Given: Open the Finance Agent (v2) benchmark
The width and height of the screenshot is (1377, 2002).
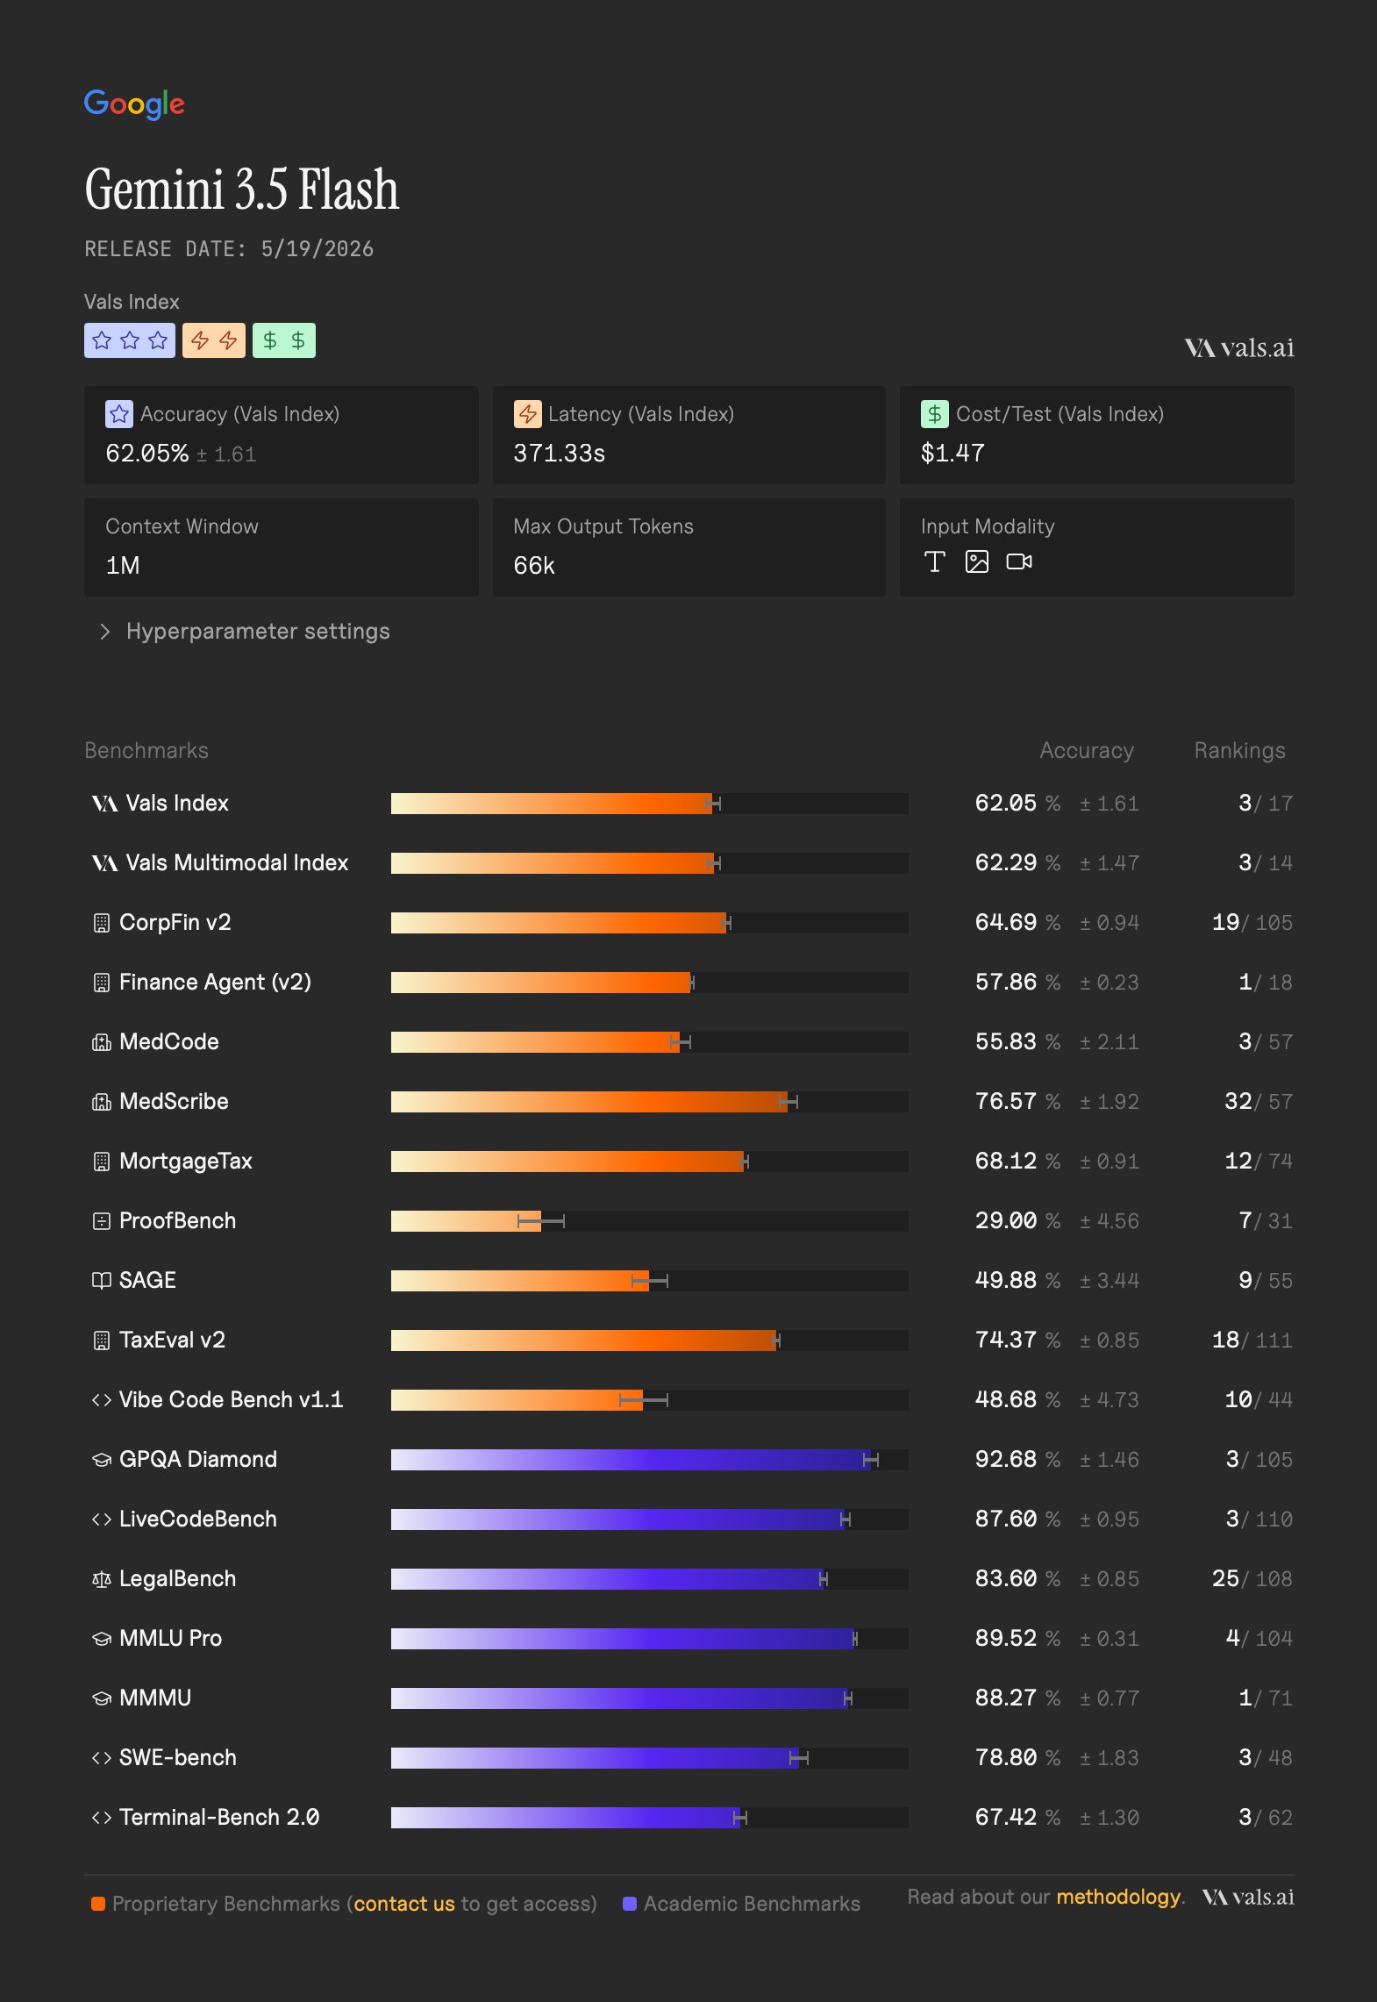Looking at the screenshot, I should [216, 983].
